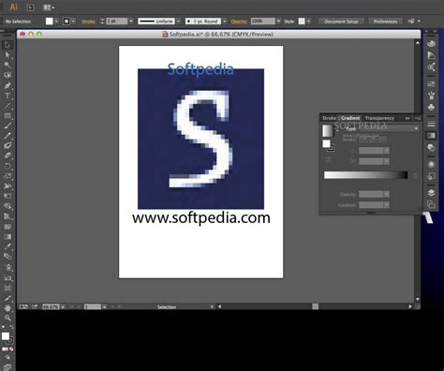Open the 5 pt. Round brush dropdown
Viewport: 444px width, 371px height.
tap(225, 22)
